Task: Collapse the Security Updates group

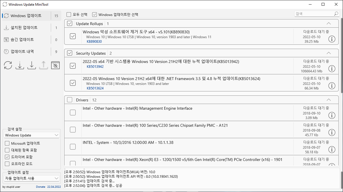Action: pos(328,53)
